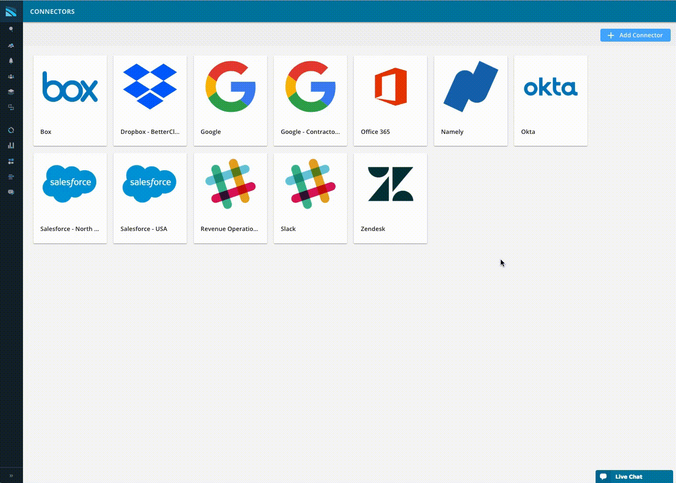Expand the sidebar with double-chevron
Screen dimensions: 676x483
pyautogui.click(x=11, y=476)
